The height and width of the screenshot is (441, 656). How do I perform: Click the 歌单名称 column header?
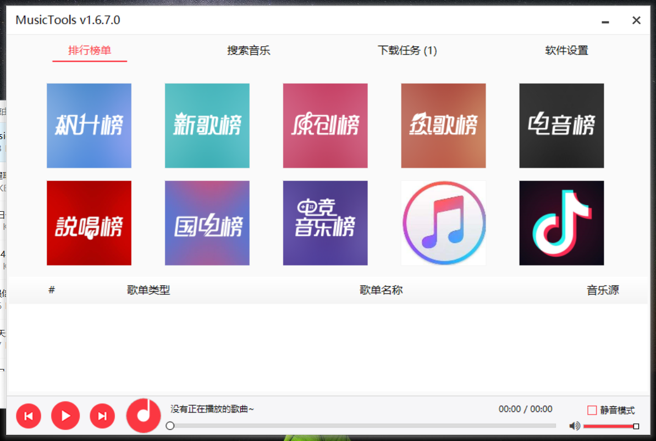(381, 290)
